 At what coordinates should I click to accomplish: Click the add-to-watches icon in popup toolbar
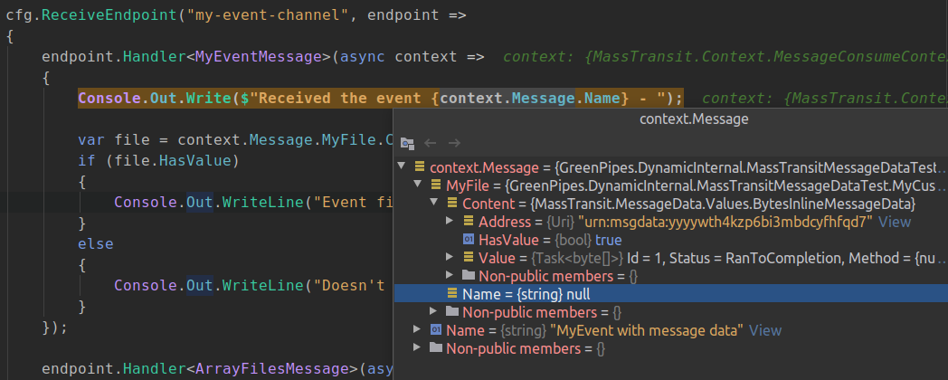click(x=407, y=144)
